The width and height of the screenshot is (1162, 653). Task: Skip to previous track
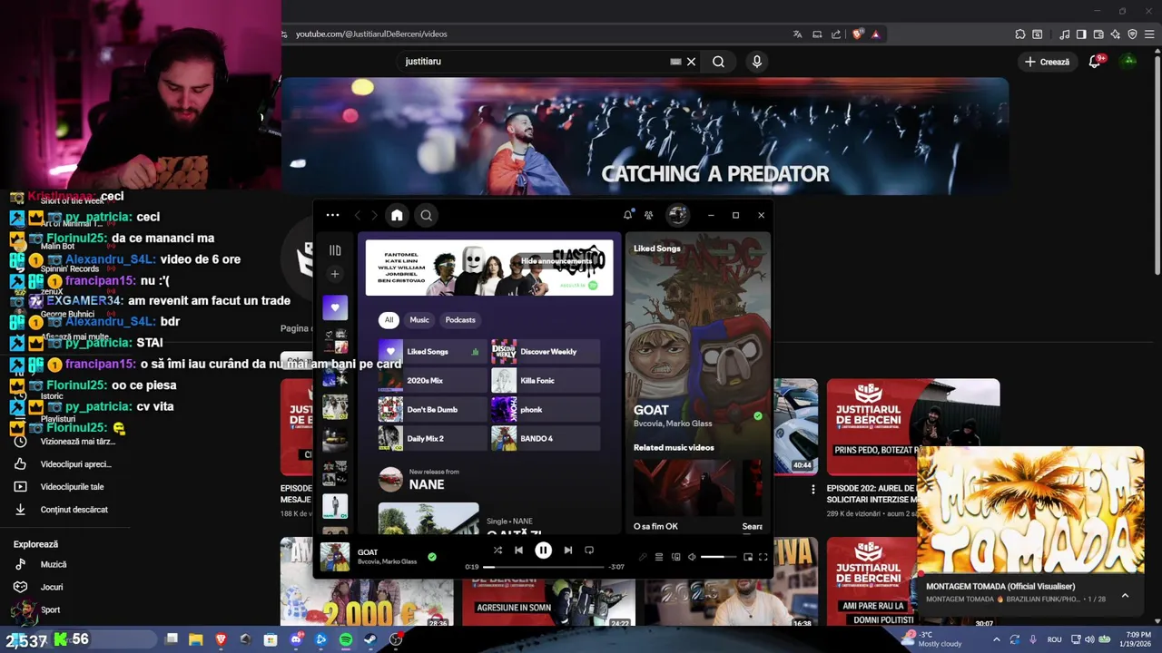pos(518,550)
